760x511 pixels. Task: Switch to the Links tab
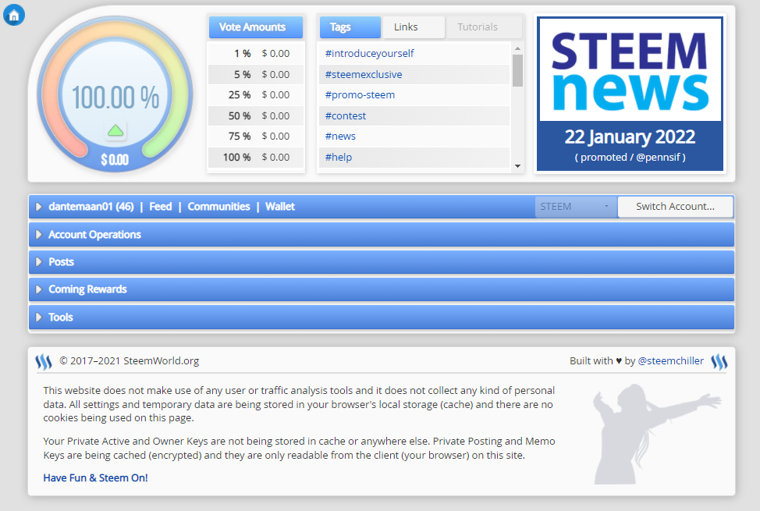(x=414, y=27)
